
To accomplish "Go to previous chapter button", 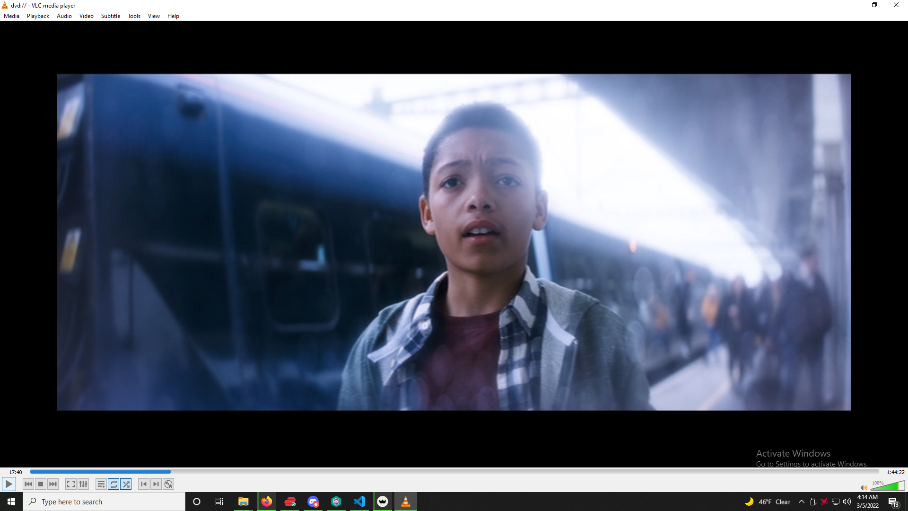I will coord(28,484).
